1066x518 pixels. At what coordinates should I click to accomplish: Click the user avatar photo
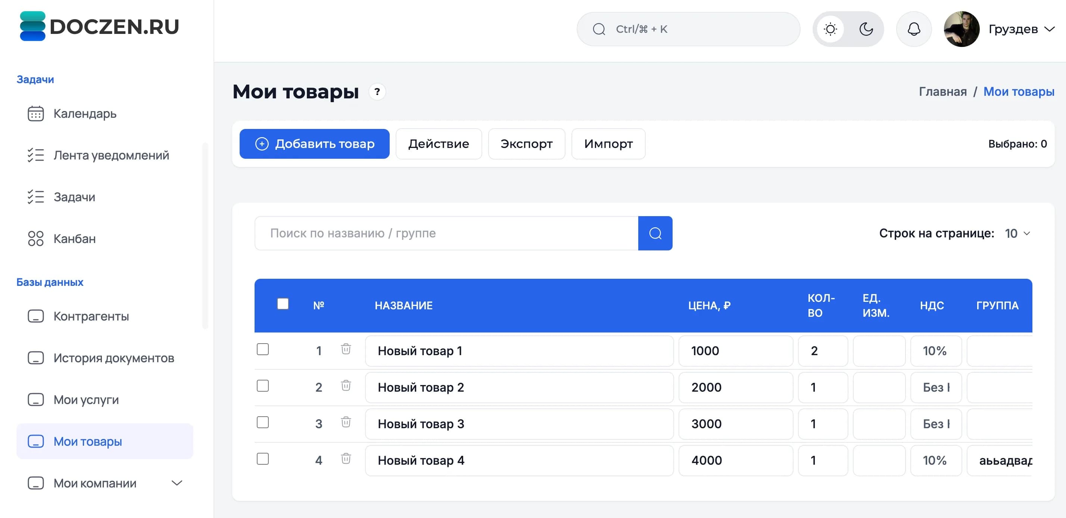coord(961,29)
